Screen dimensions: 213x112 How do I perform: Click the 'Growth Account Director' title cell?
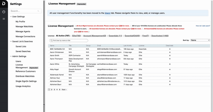[x=75, y=70]
